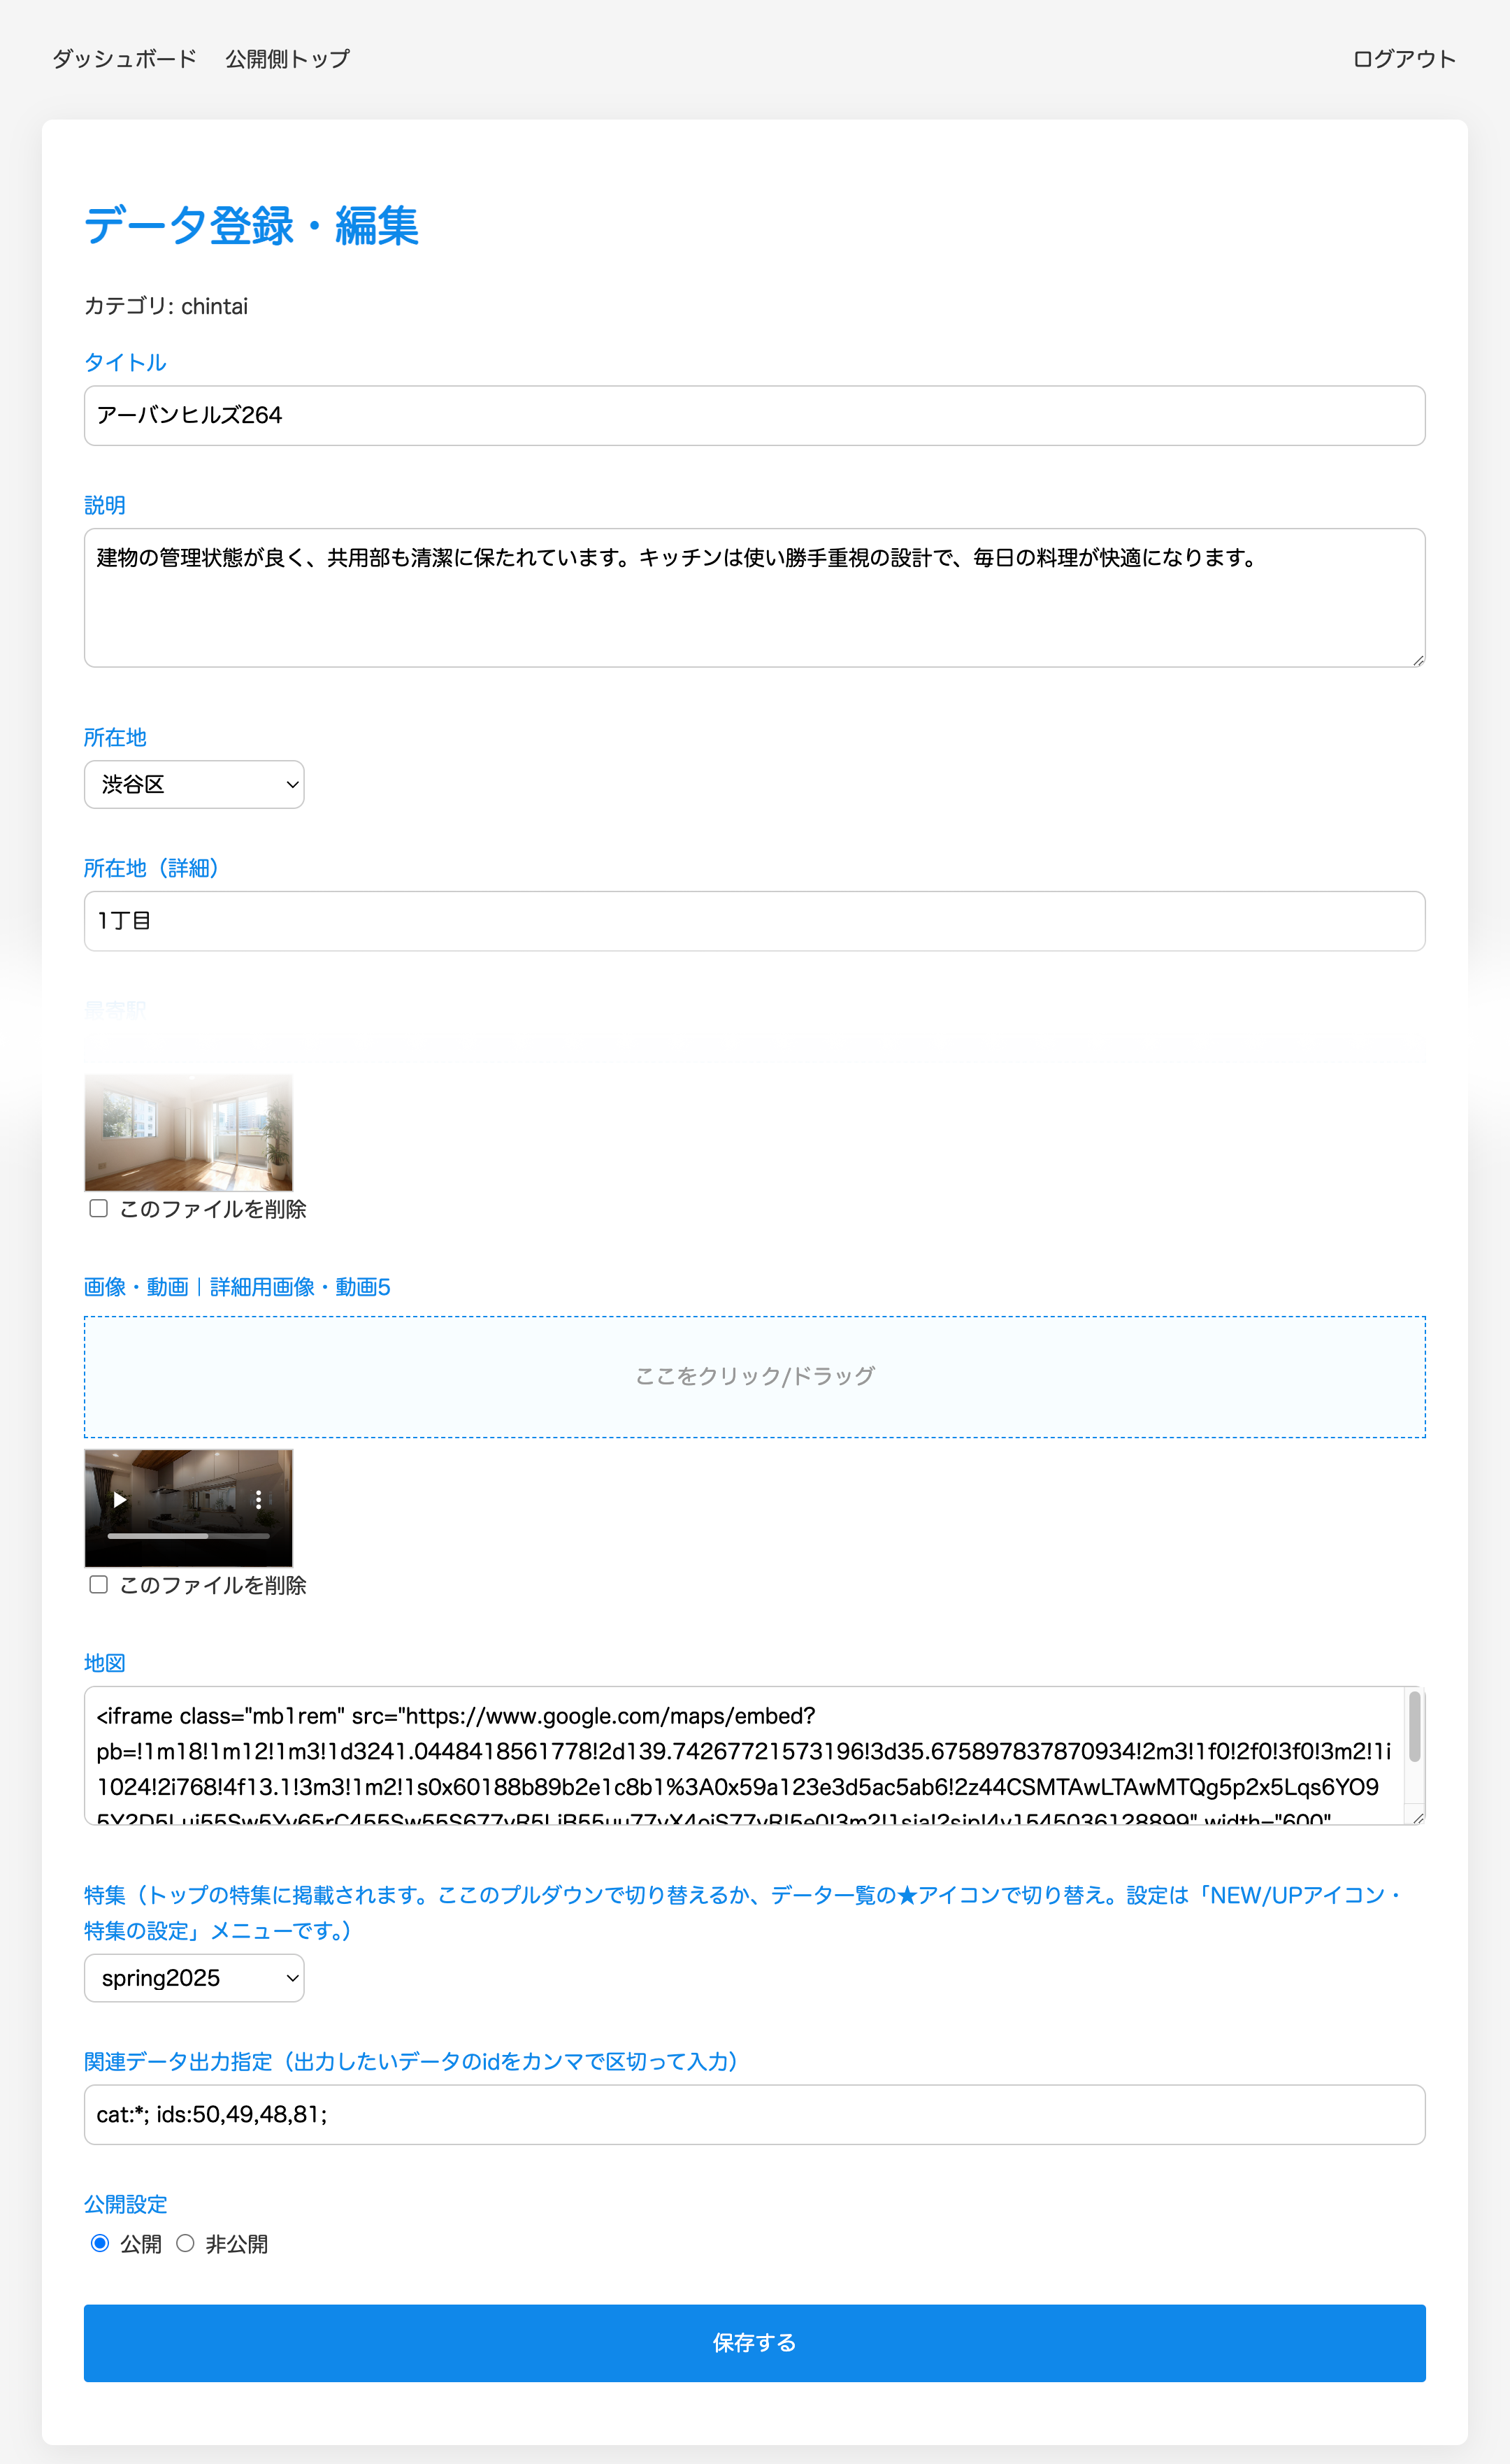Click the ここをクリック/ドラッグ upload zone
Viewport: 1510px width, 2464px height.
(754, 1376)
